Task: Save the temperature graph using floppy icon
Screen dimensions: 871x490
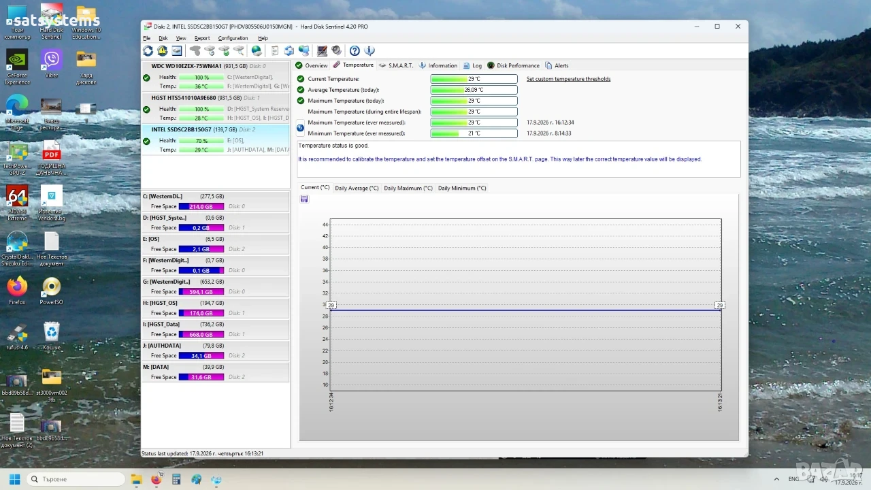Action: [x=304, y=199]
